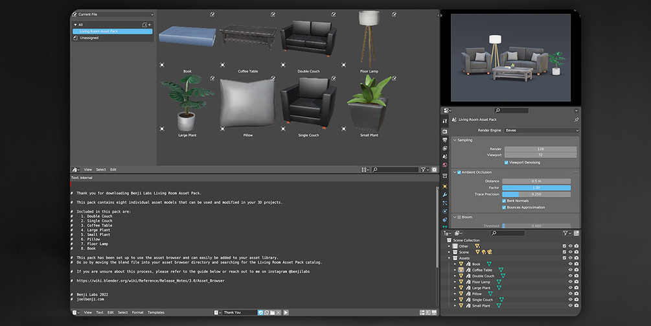Create new text datablock beside the shield
This screenshot has width=651, height=326.
(x=266, y=312)
